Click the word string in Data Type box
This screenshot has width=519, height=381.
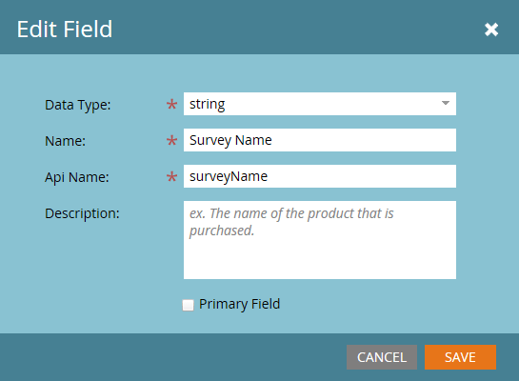pos(208,105)
